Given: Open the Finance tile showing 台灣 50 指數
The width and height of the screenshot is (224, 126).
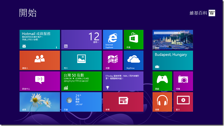Looking at the screenshot, I should (x=82, y=81).
